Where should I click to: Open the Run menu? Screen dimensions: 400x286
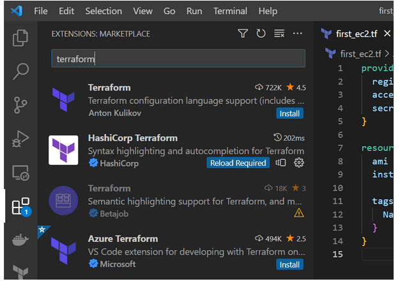194,11
